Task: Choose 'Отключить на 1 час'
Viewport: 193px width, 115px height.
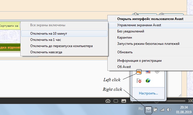Action: coord(45,40)
